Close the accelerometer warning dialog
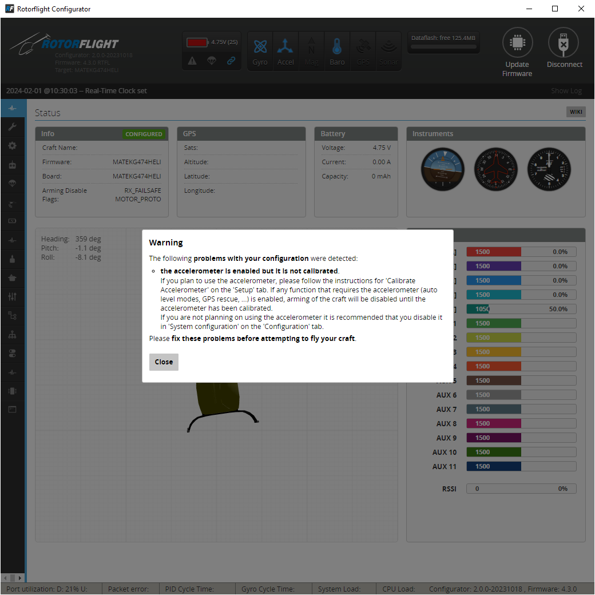595x595 pixels. 164,362
